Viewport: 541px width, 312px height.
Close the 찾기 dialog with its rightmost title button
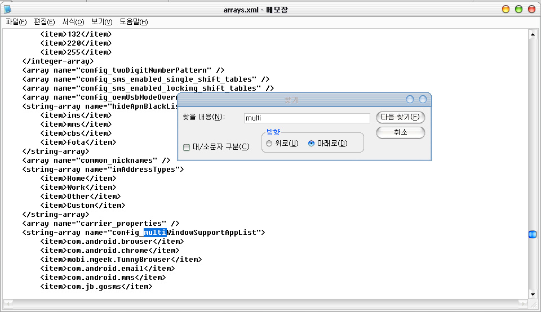tap(423, 100)
